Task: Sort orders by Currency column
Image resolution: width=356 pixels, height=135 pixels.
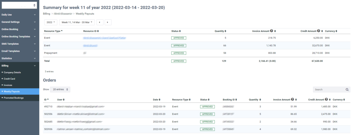Action: tap(339, 100)
